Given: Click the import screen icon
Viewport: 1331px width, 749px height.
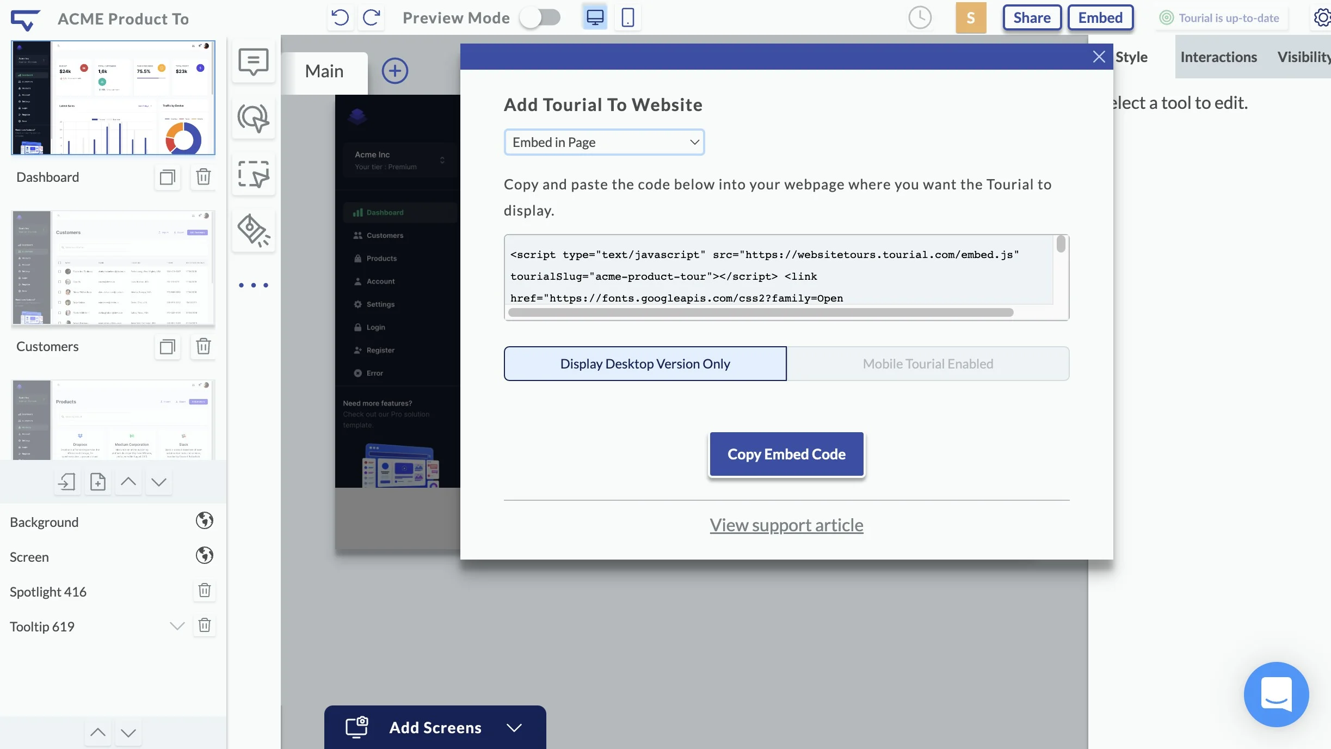Looking at the screenshot, I should click(67, 482).
